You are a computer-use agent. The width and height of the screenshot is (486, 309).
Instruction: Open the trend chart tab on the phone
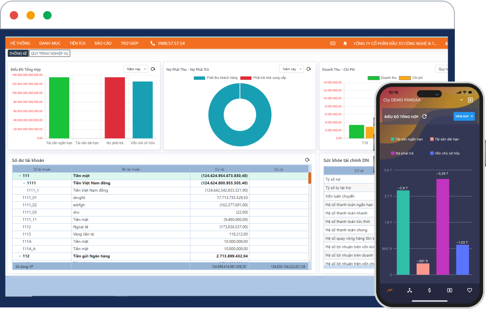tap(390, 290)
